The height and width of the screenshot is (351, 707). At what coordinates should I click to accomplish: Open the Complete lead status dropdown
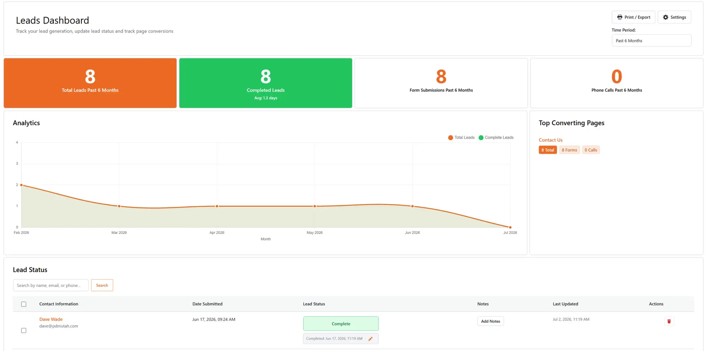click(341, 324)
